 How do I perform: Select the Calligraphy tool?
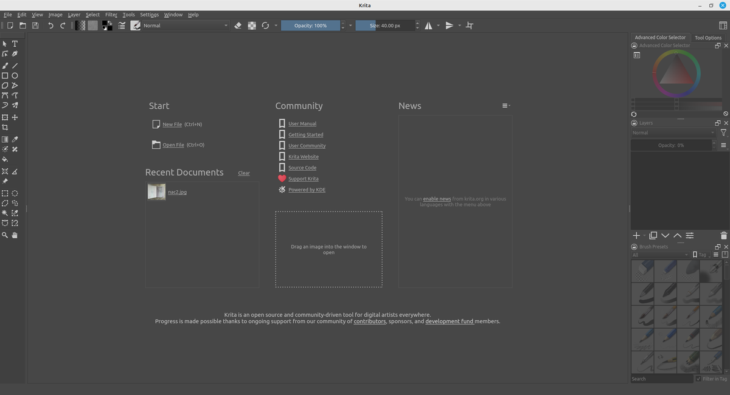coord(15,54)
